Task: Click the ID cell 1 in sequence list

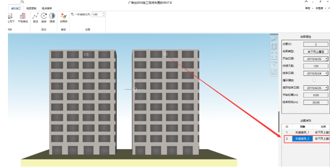Action: [286, 133]
